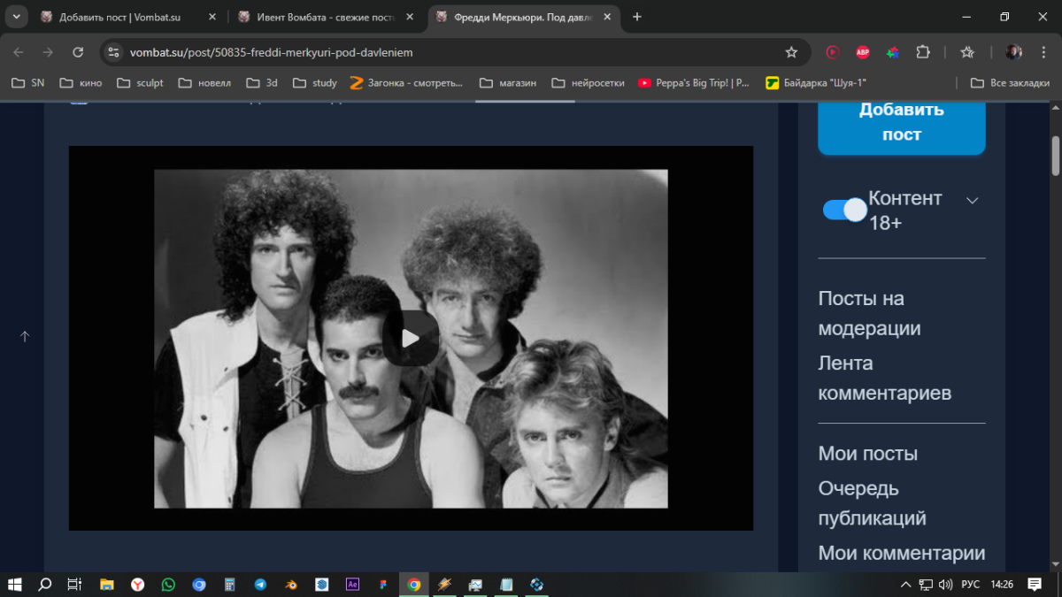The image size is (1062, 597).
Task: Open Мои посты link
Action: click(x=867, y=454)
